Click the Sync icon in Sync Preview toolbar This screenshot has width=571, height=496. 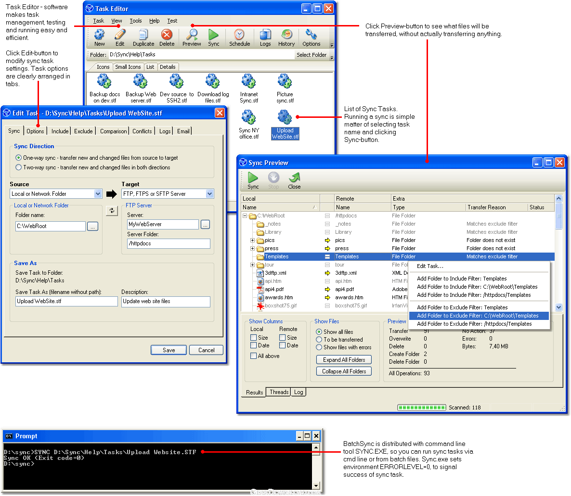tap(253, 180)
